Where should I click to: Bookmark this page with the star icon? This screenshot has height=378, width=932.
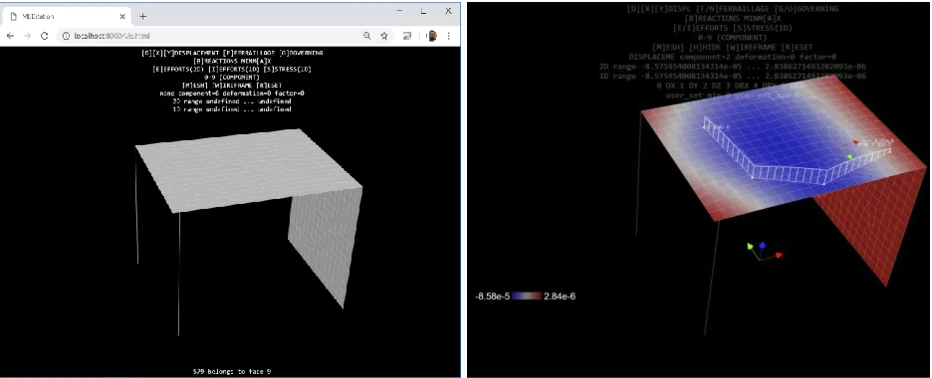point(384,36)
